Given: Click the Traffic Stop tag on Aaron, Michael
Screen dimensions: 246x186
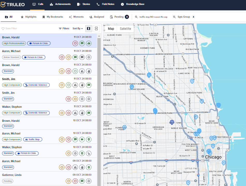Looking at the screenshot, I should pos(33,139).
